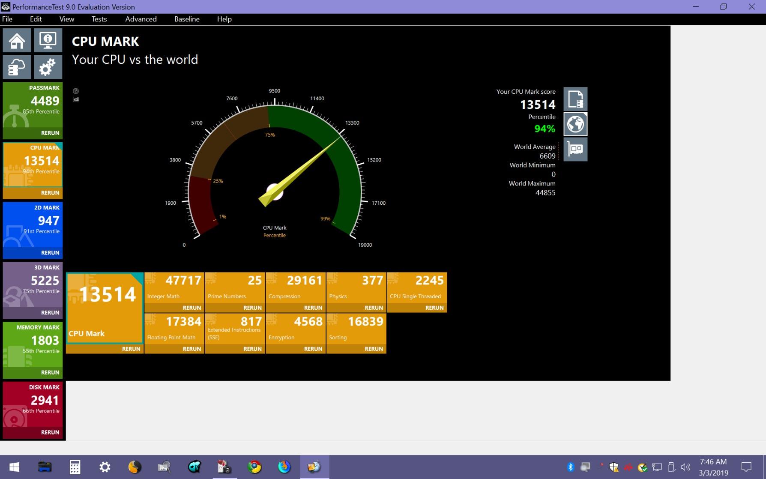Rerun the CPU Single Threaded test
Screen dimensions: 766x479
(x=434, y=308)
